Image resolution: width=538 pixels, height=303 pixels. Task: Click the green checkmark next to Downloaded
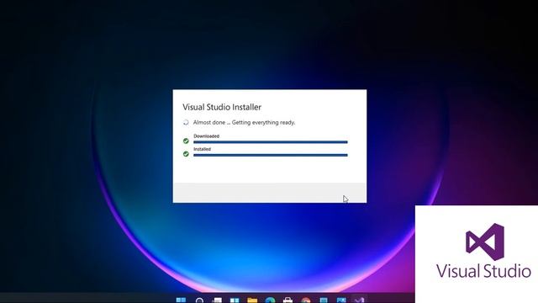[x=186, y=141]
